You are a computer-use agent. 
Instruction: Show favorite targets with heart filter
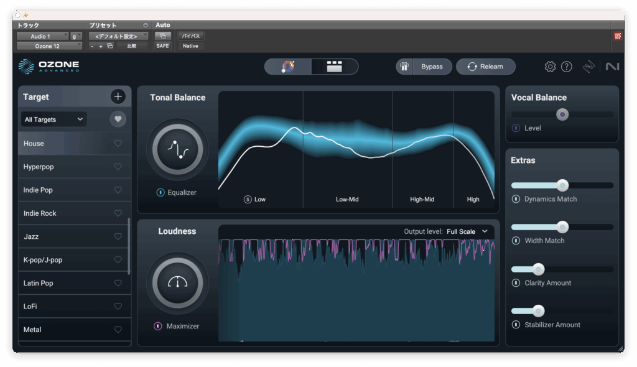pos(118,119)
